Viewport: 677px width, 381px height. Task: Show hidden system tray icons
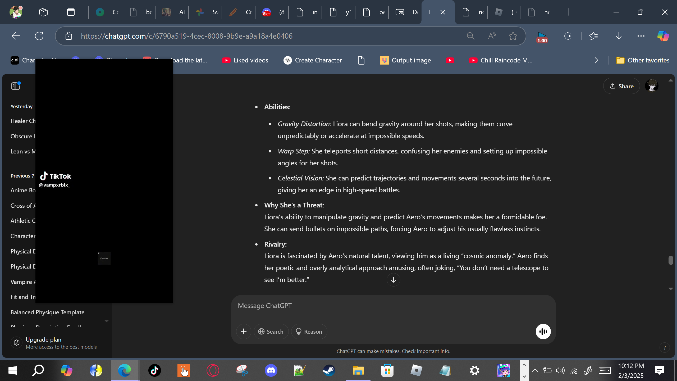click(x=535, y=370)
